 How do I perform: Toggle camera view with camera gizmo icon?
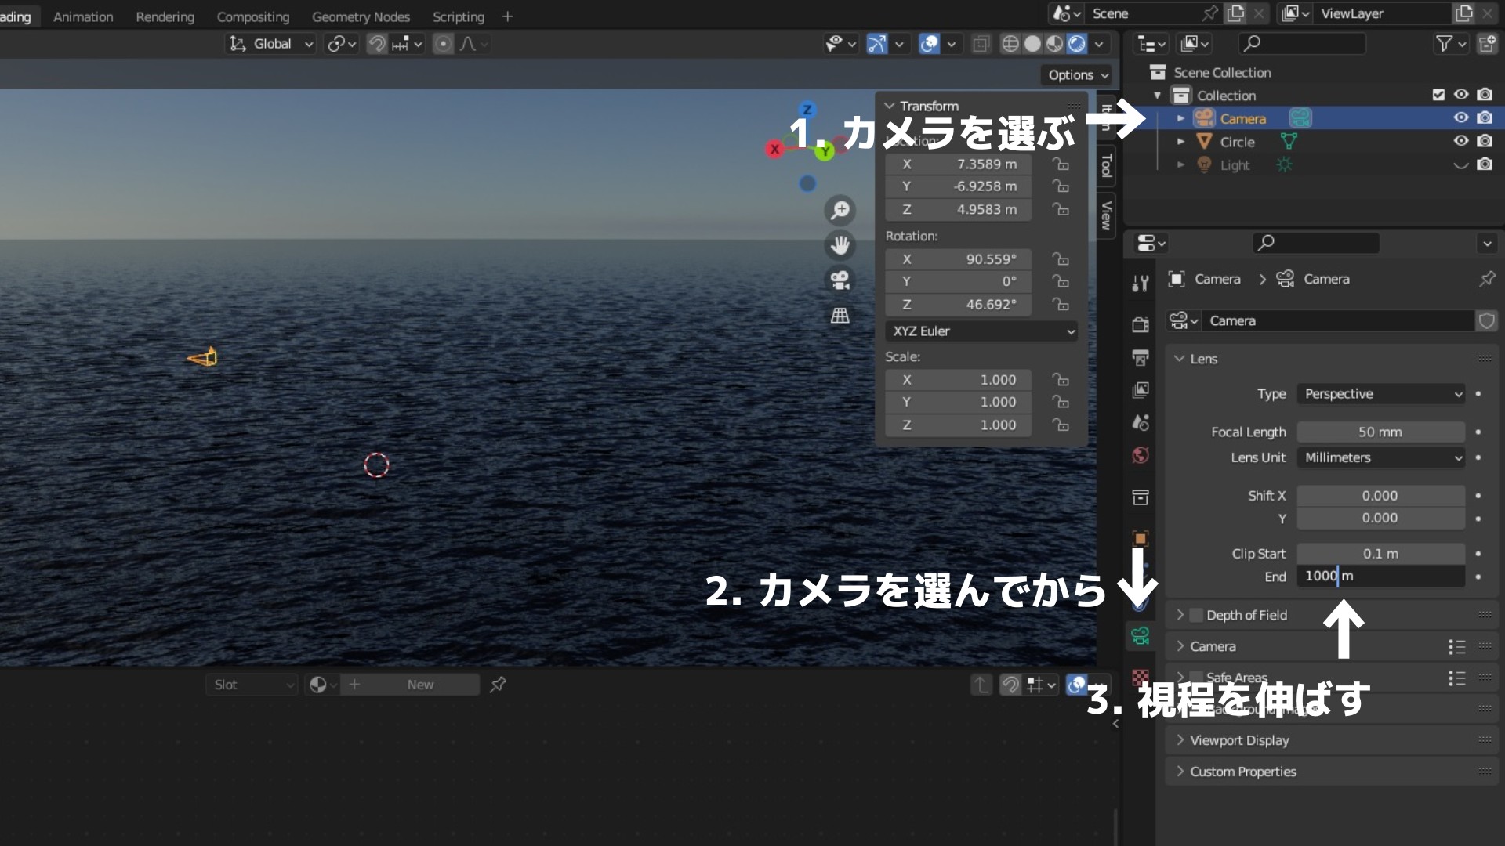pyautogui.click(x=840, y=280)
